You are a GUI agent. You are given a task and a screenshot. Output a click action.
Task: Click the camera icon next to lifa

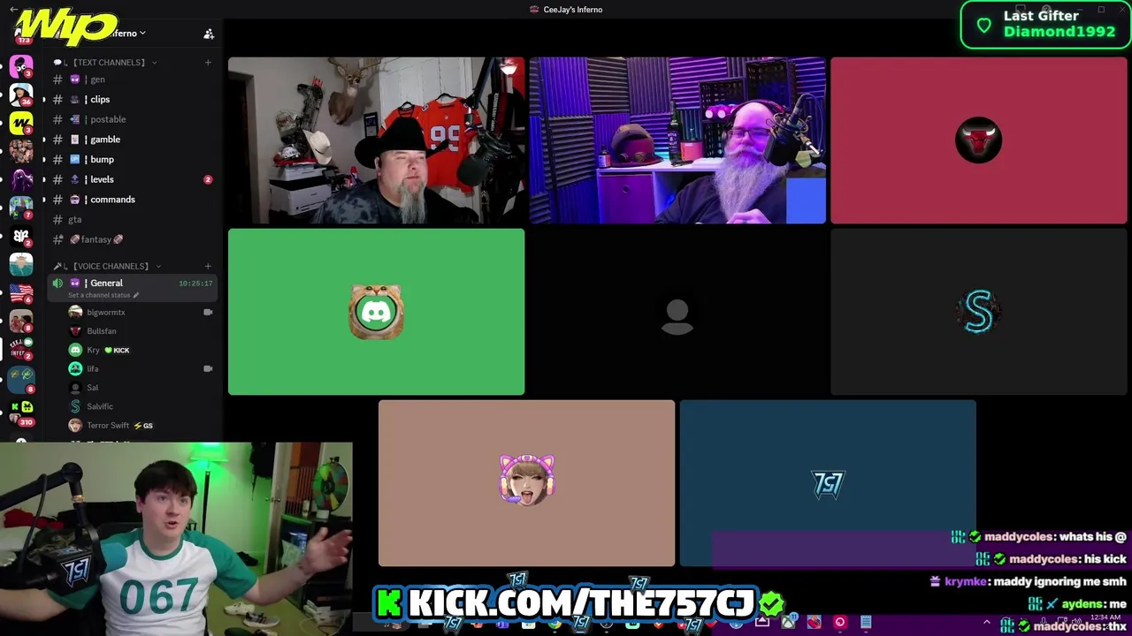pyautogui.click(x=208, y=368)
